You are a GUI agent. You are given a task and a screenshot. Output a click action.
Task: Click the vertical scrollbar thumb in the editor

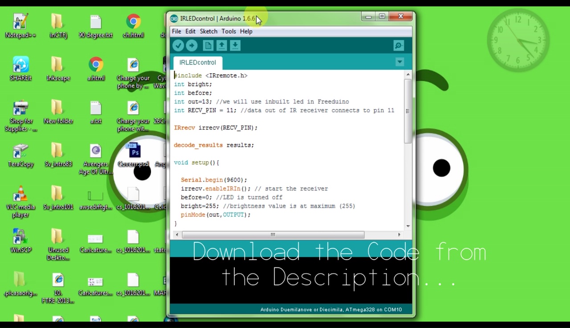pyautogui.click(x=407, y=111)
